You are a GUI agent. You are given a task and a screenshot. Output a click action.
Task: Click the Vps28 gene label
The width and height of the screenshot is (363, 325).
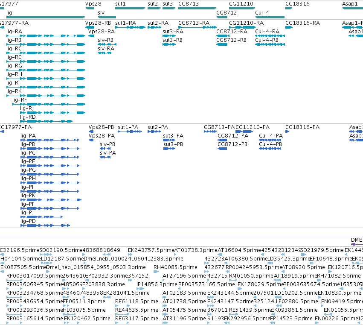click(x=93, y=4)
